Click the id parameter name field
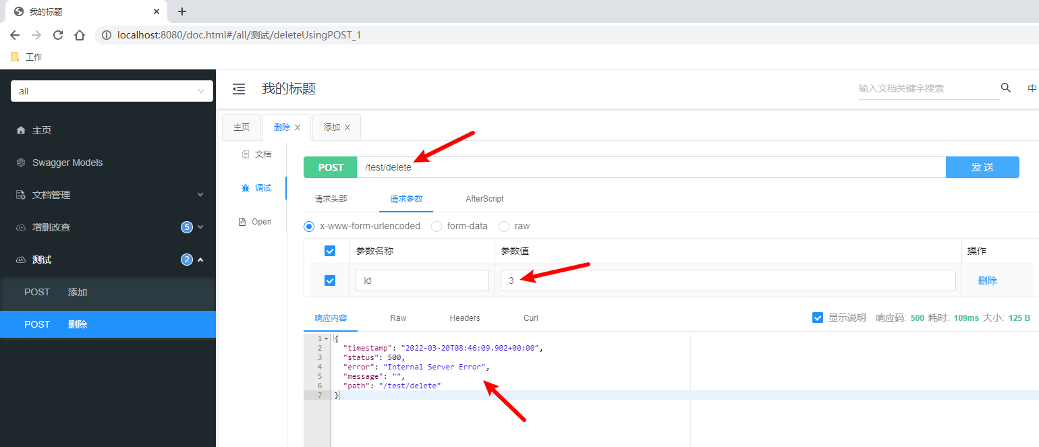 pyautogui.click(x=422, y=280)
